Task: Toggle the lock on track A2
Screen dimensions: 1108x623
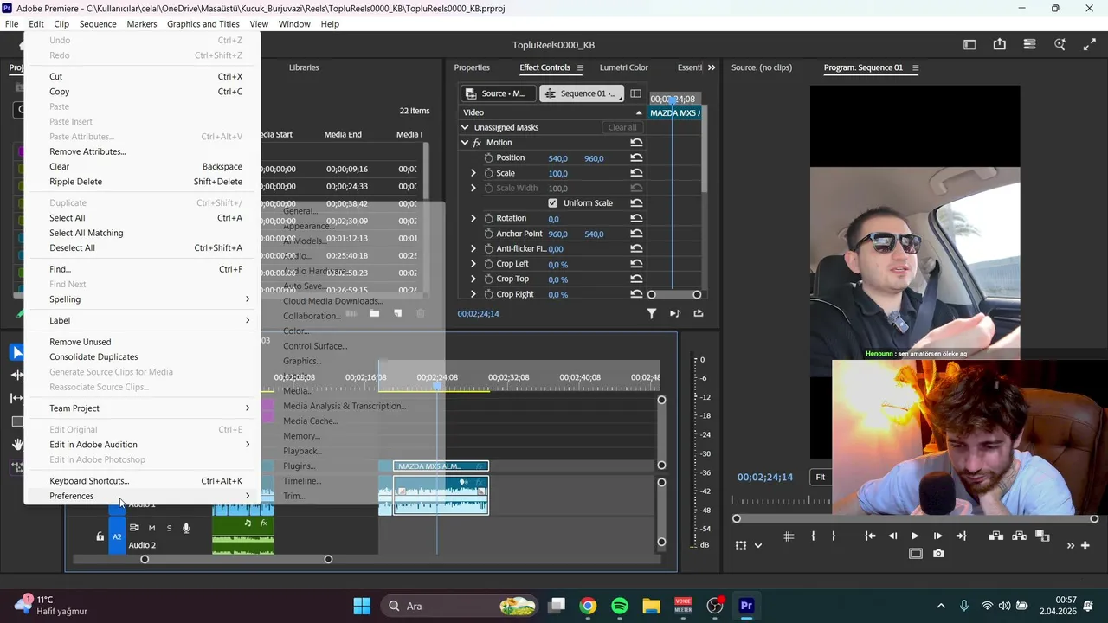Action: click(100, 536)
